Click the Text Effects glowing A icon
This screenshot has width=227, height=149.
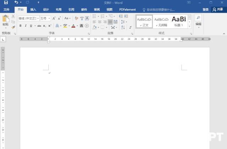tap(57, 26)
